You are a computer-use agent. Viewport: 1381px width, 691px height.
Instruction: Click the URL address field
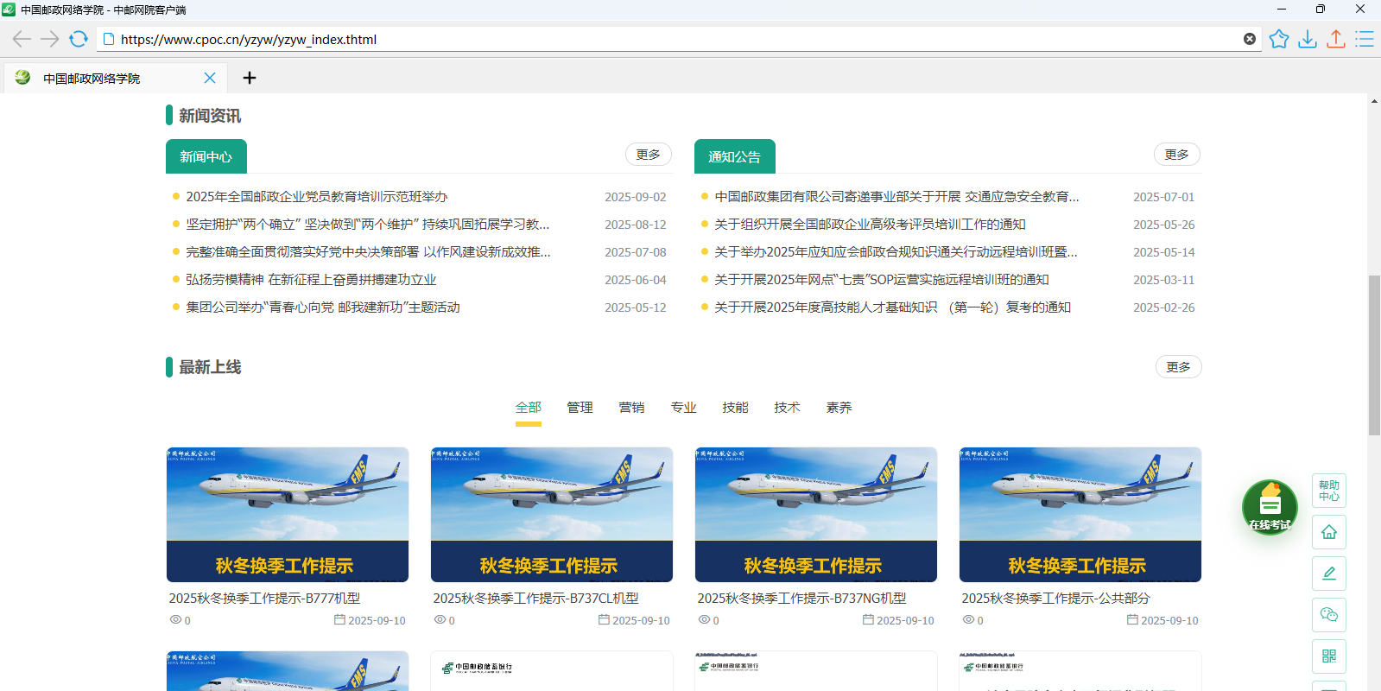pyautogui.click(x=674, y=39)
